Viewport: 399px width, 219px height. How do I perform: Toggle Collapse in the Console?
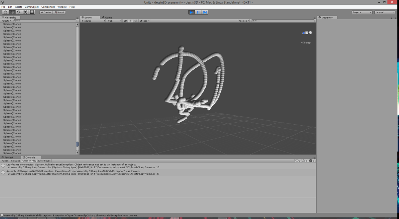click(15, 161)
